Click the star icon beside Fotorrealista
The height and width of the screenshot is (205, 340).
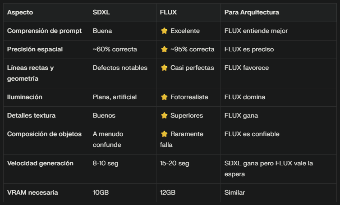point(164,97)
